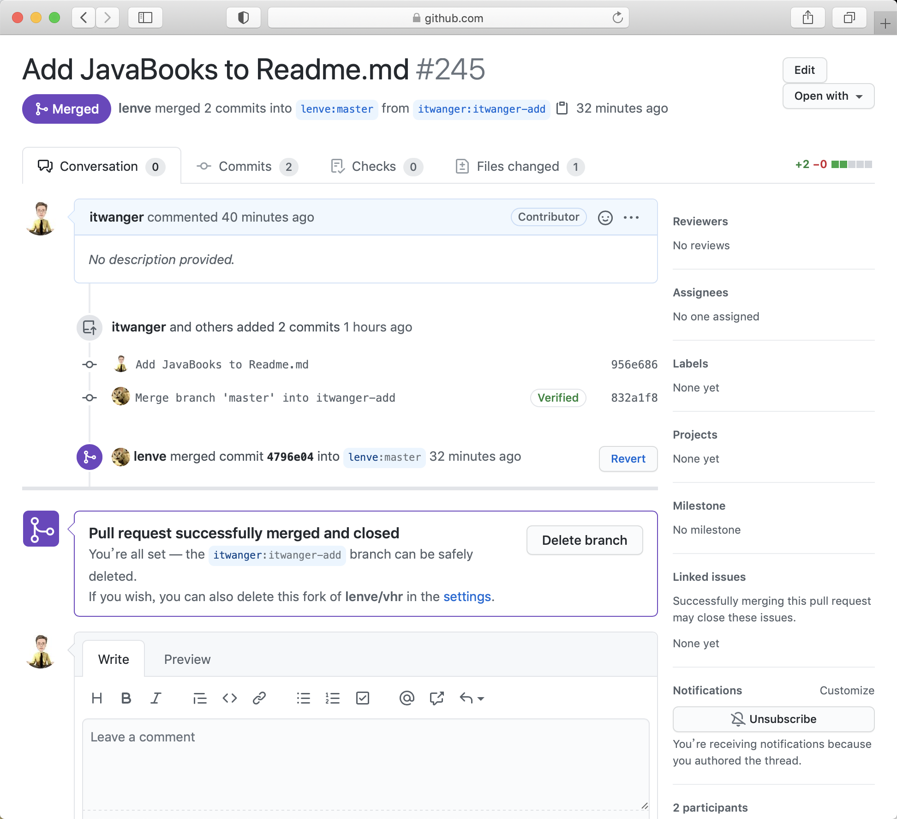Toggle bold text formatting
This screenshot has width=897, height=819.
coord(126,698)
